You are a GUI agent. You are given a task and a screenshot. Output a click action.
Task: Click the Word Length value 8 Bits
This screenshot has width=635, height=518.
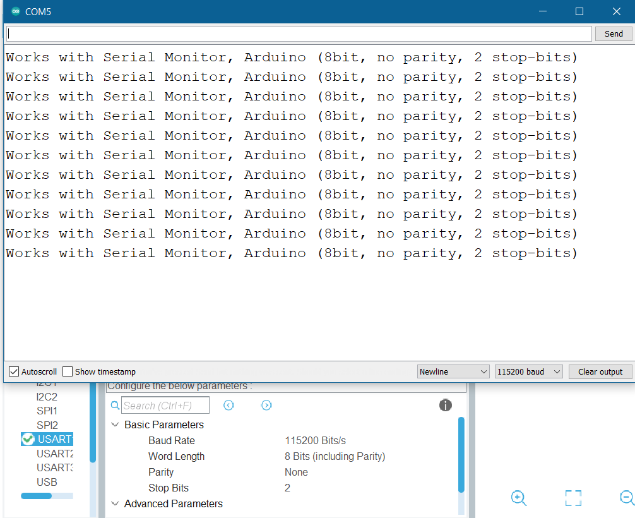(335, 456)
